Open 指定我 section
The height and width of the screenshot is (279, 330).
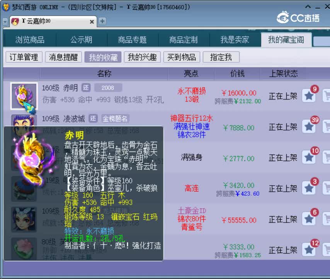pos(221,57)
